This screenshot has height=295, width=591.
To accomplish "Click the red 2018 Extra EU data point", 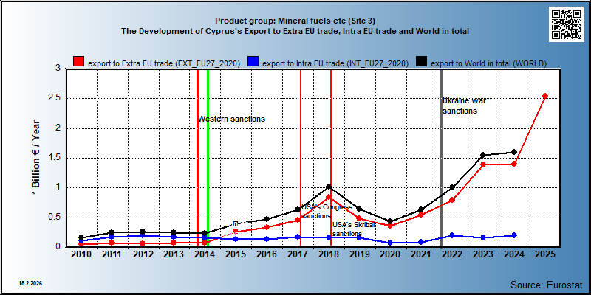I will coord(329,197).
